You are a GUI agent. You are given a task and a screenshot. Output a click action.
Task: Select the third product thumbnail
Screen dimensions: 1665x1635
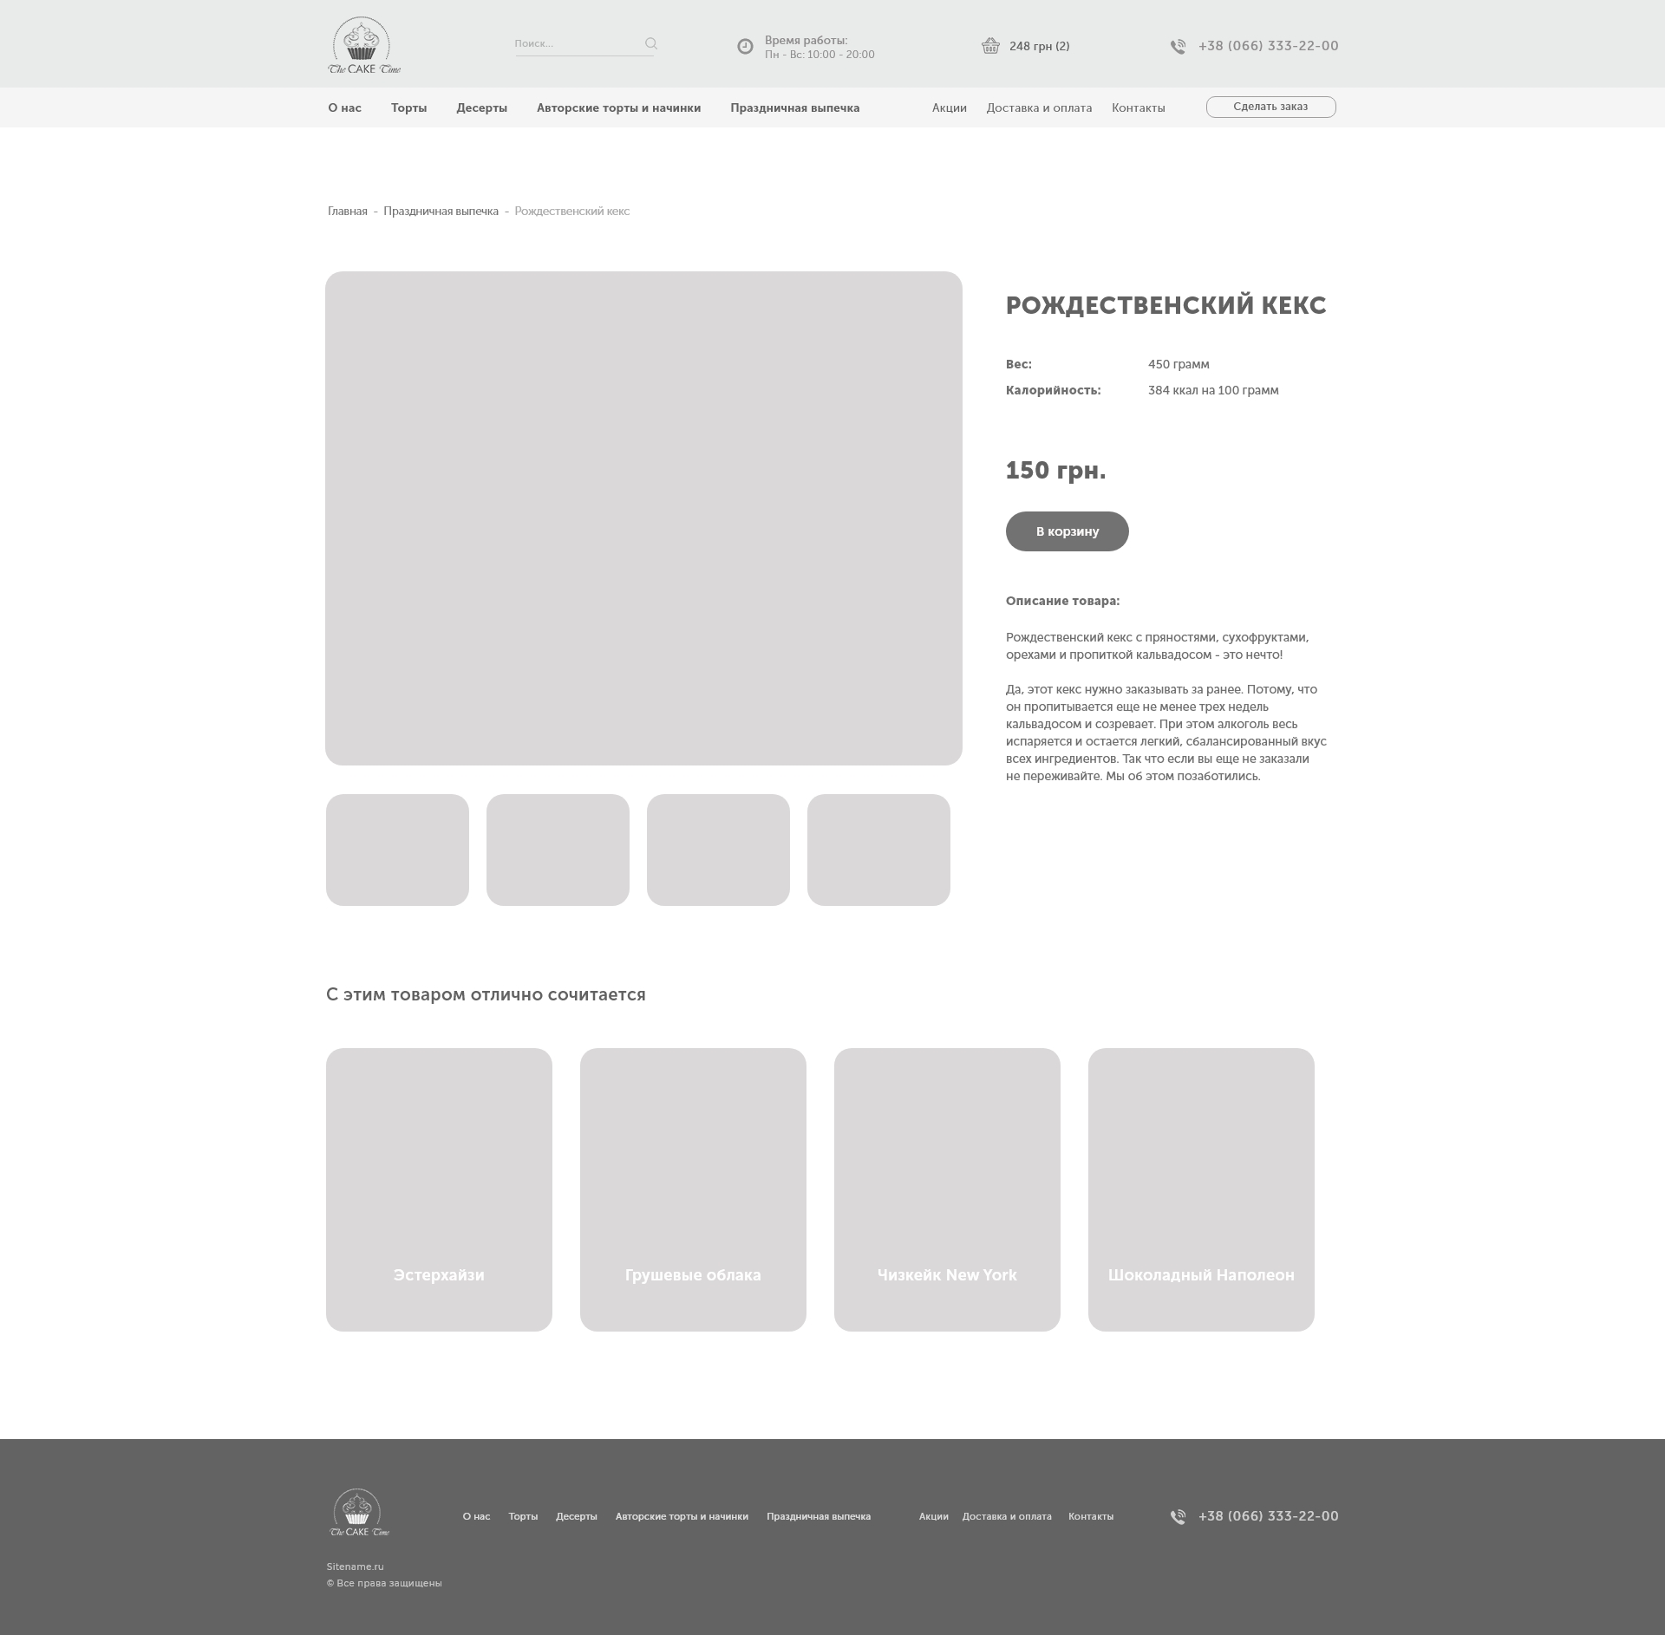point(718,850)
